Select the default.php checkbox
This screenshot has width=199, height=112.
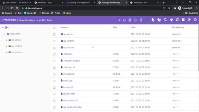pos(54,74)
